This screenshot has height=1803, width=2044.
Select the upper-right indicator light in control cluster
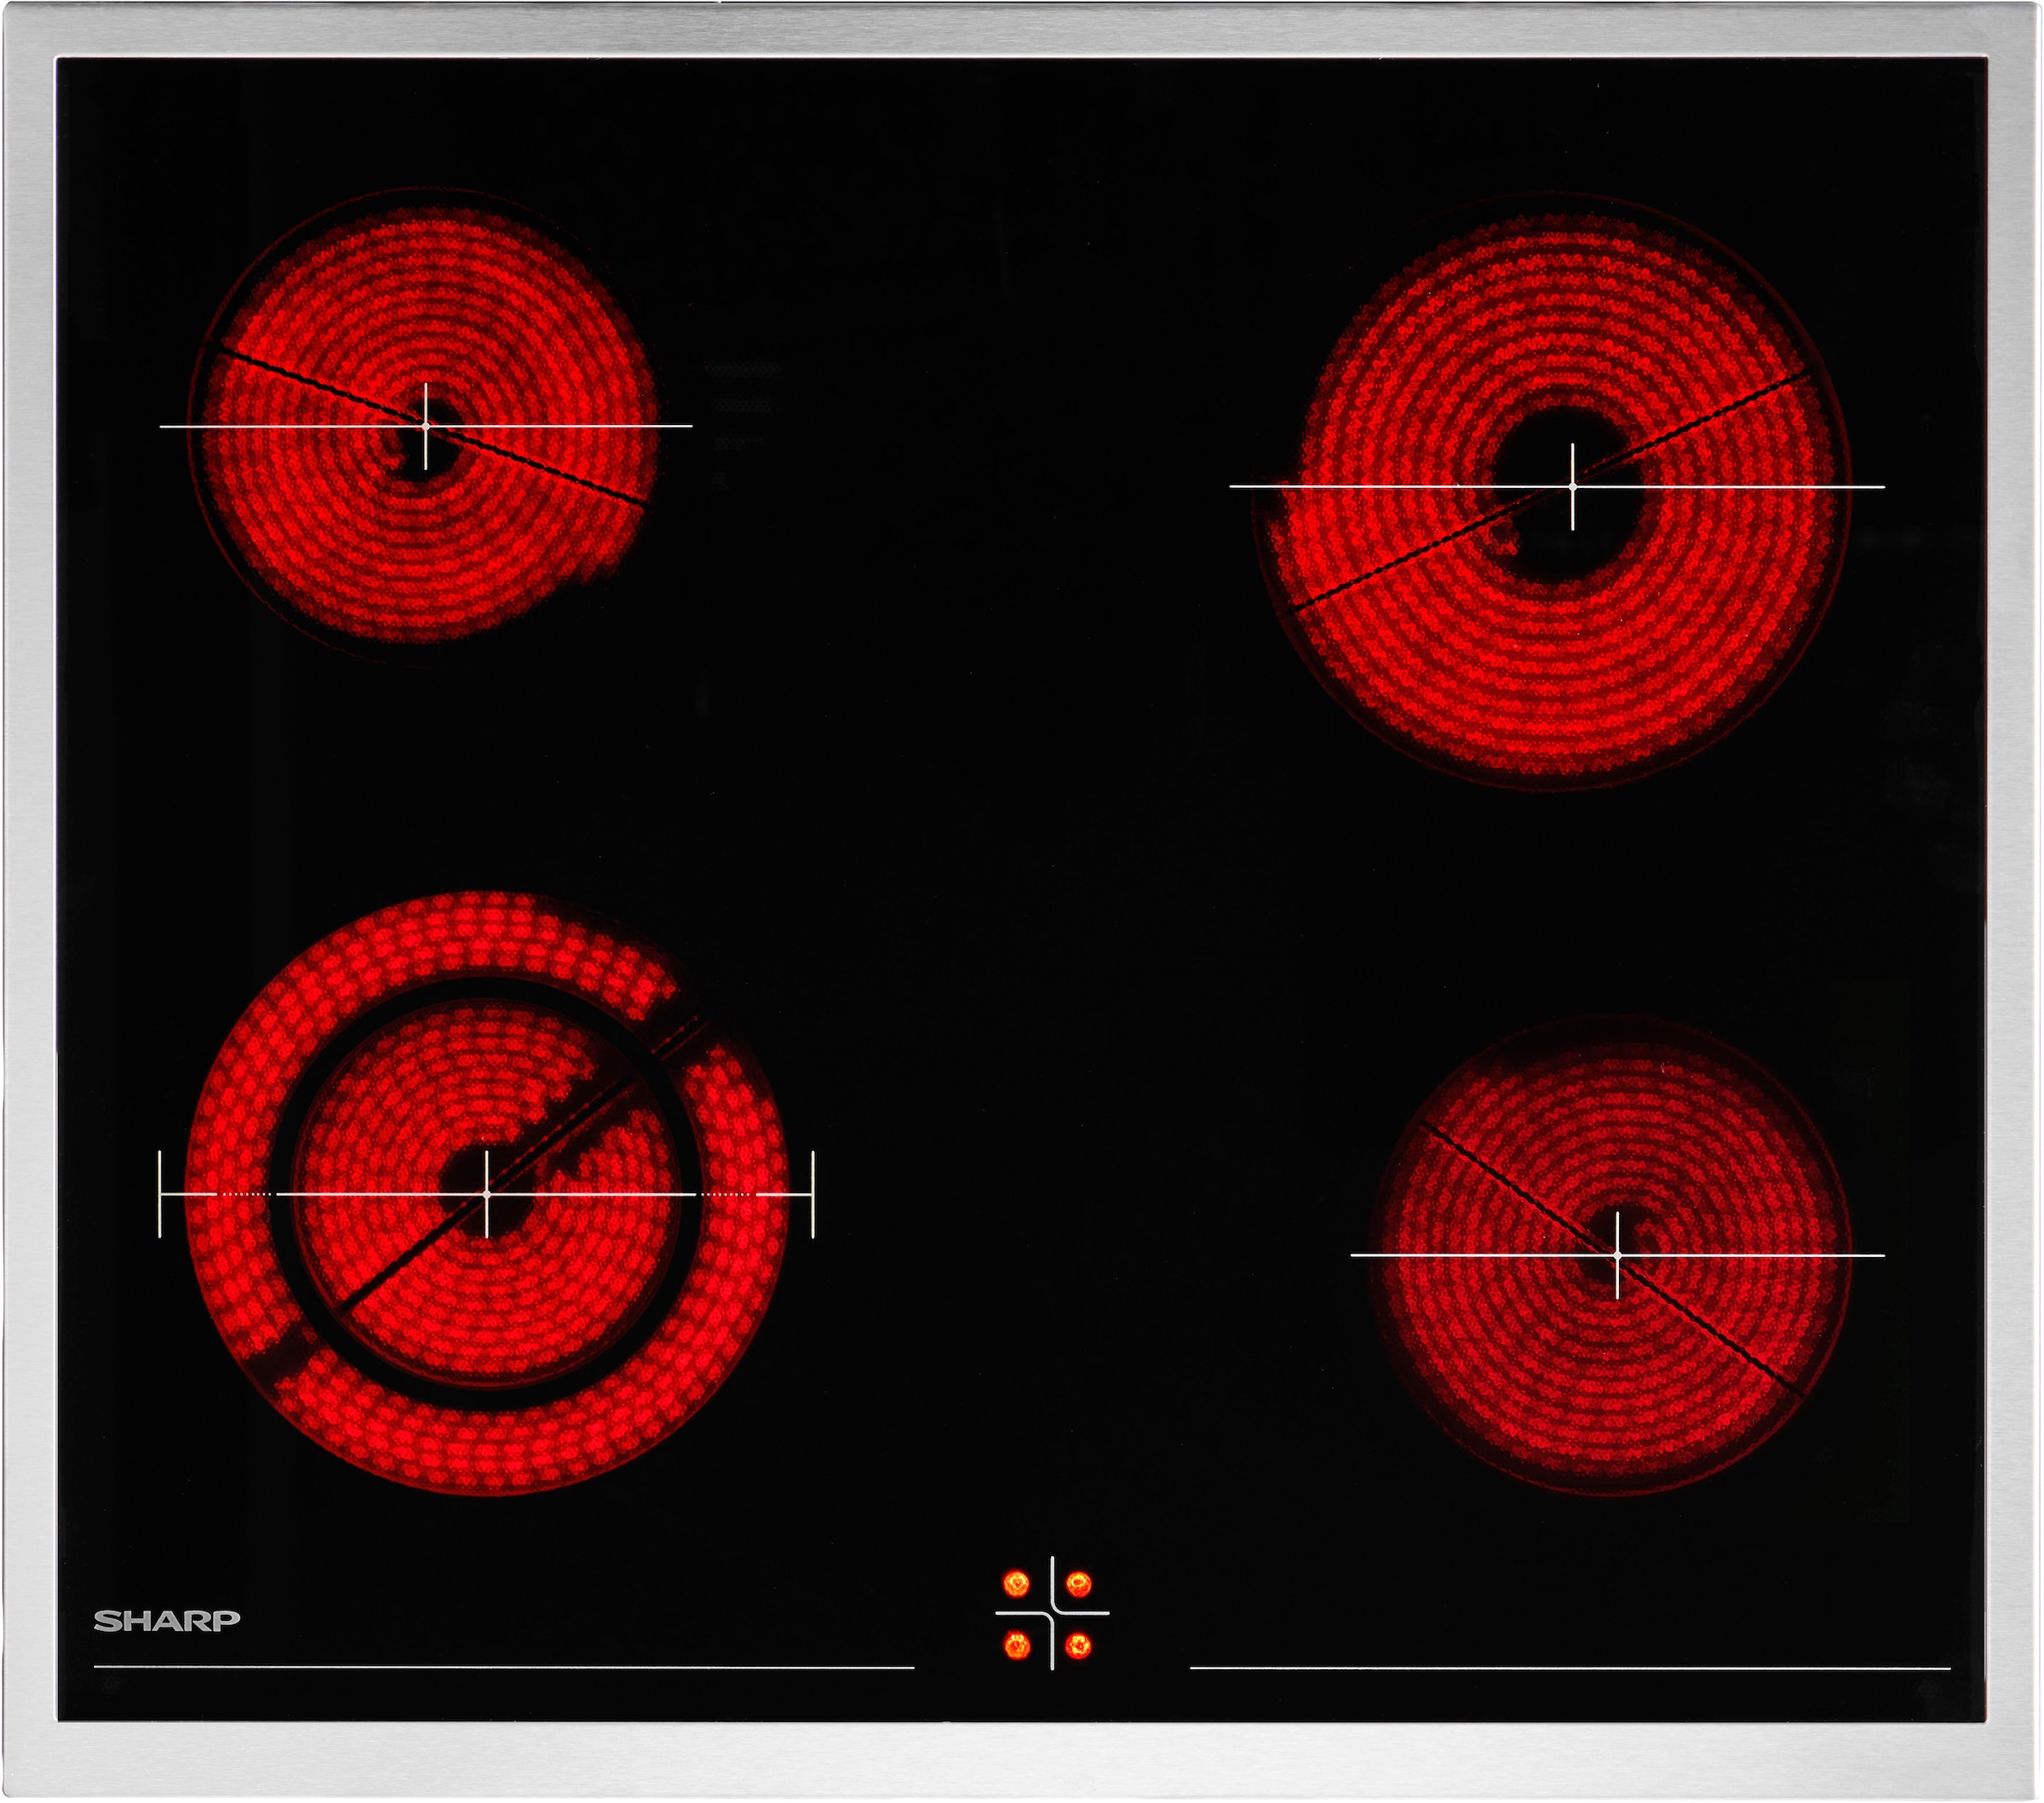point(1078,1584)
